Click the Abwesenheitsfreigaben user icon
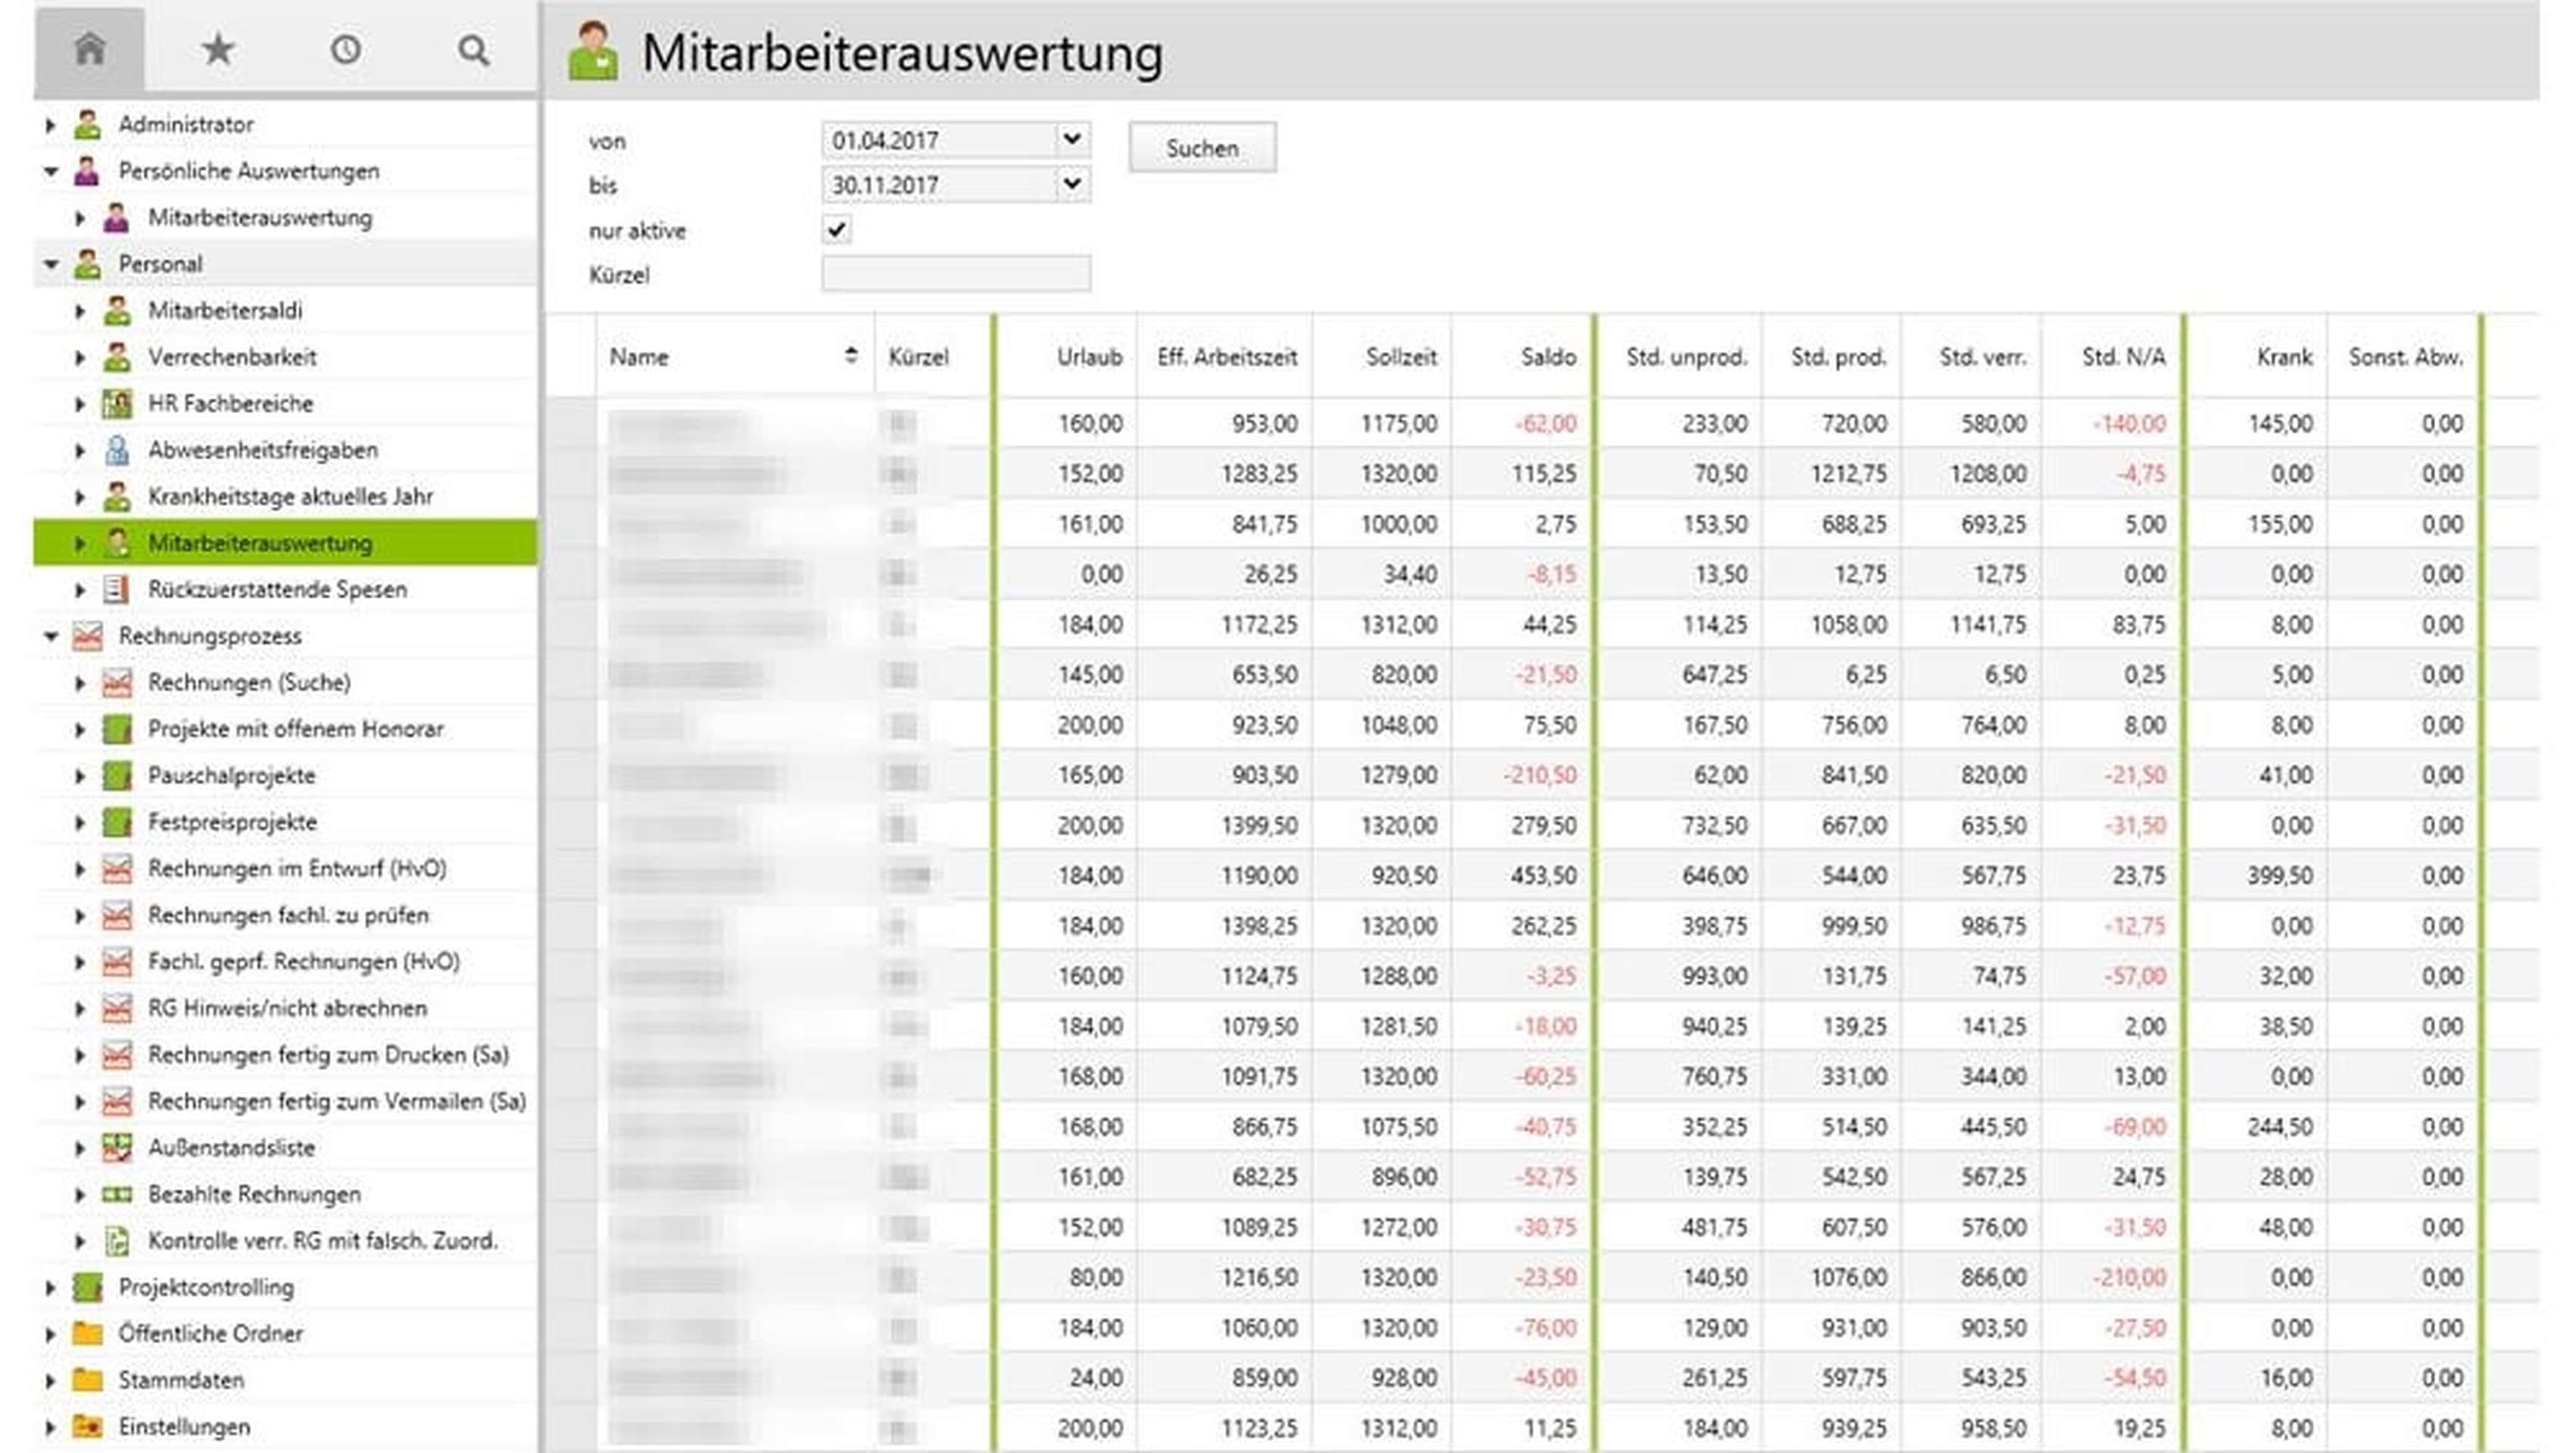The height and width of the screenshot is (1453, 2576). [117, 450]
